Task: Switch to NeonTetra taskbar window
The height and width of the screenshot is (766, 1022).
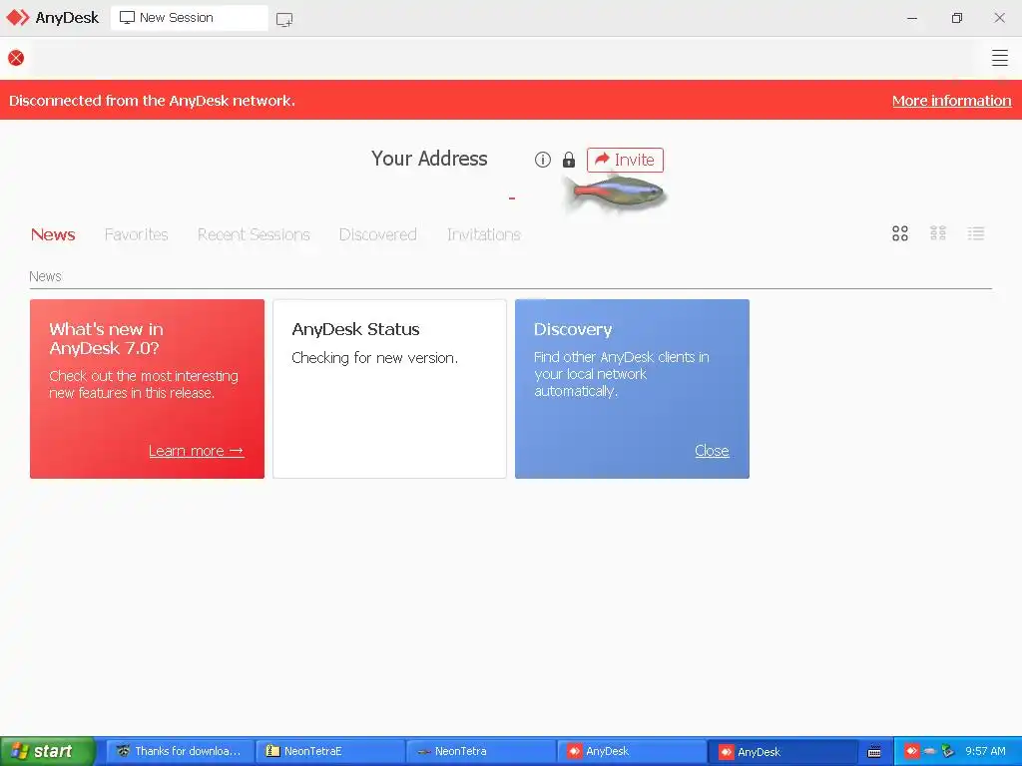Action: 481,751
